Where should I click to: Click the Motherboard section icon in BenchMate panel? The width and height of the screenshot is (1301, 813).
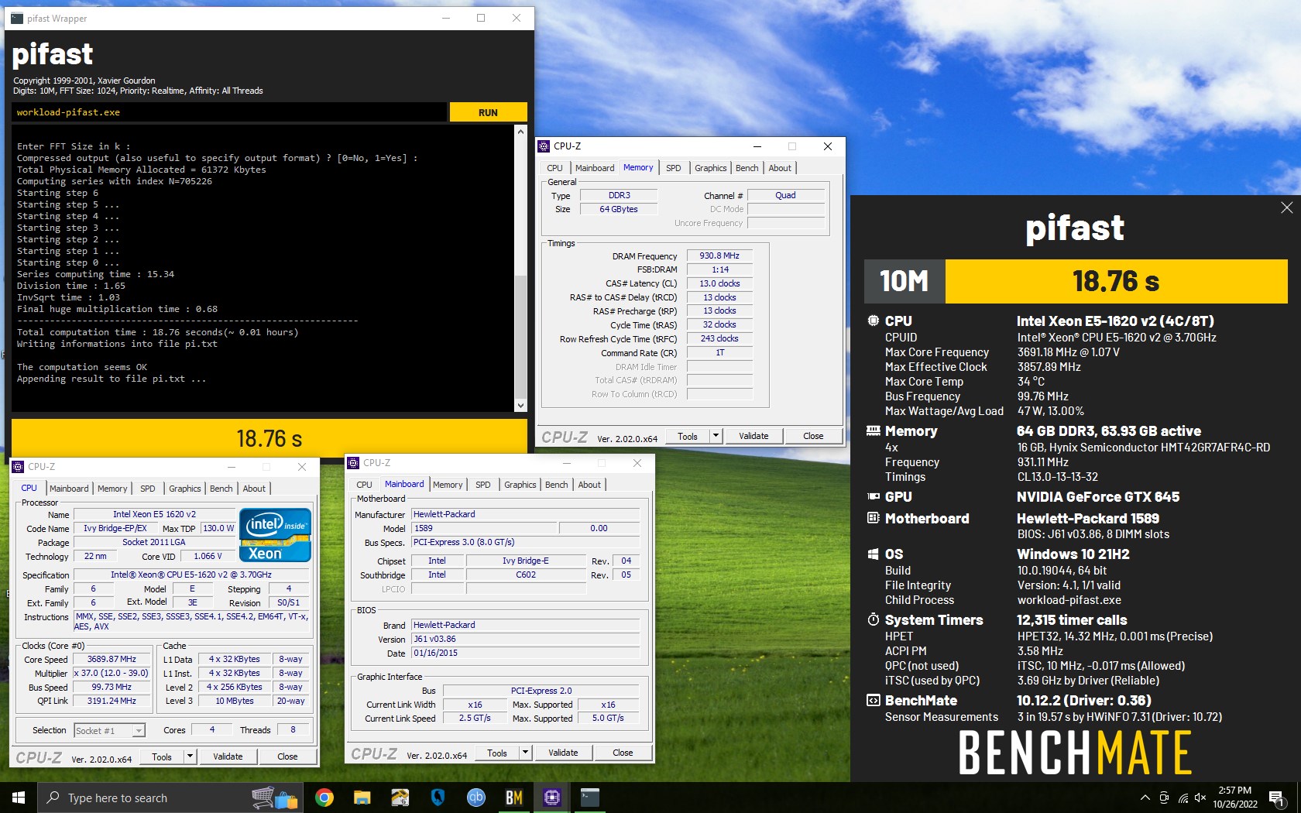[x=873, y=518]
